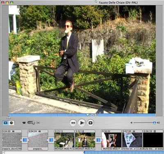Click the loud volume speaker icon

[x=158, y=123]
